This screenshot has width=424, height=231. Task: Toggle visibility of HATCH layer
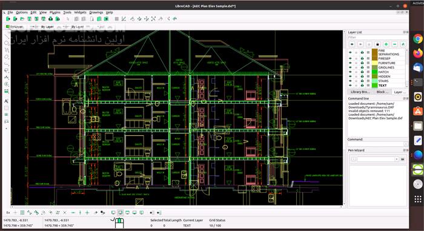(x=351, y=72)
